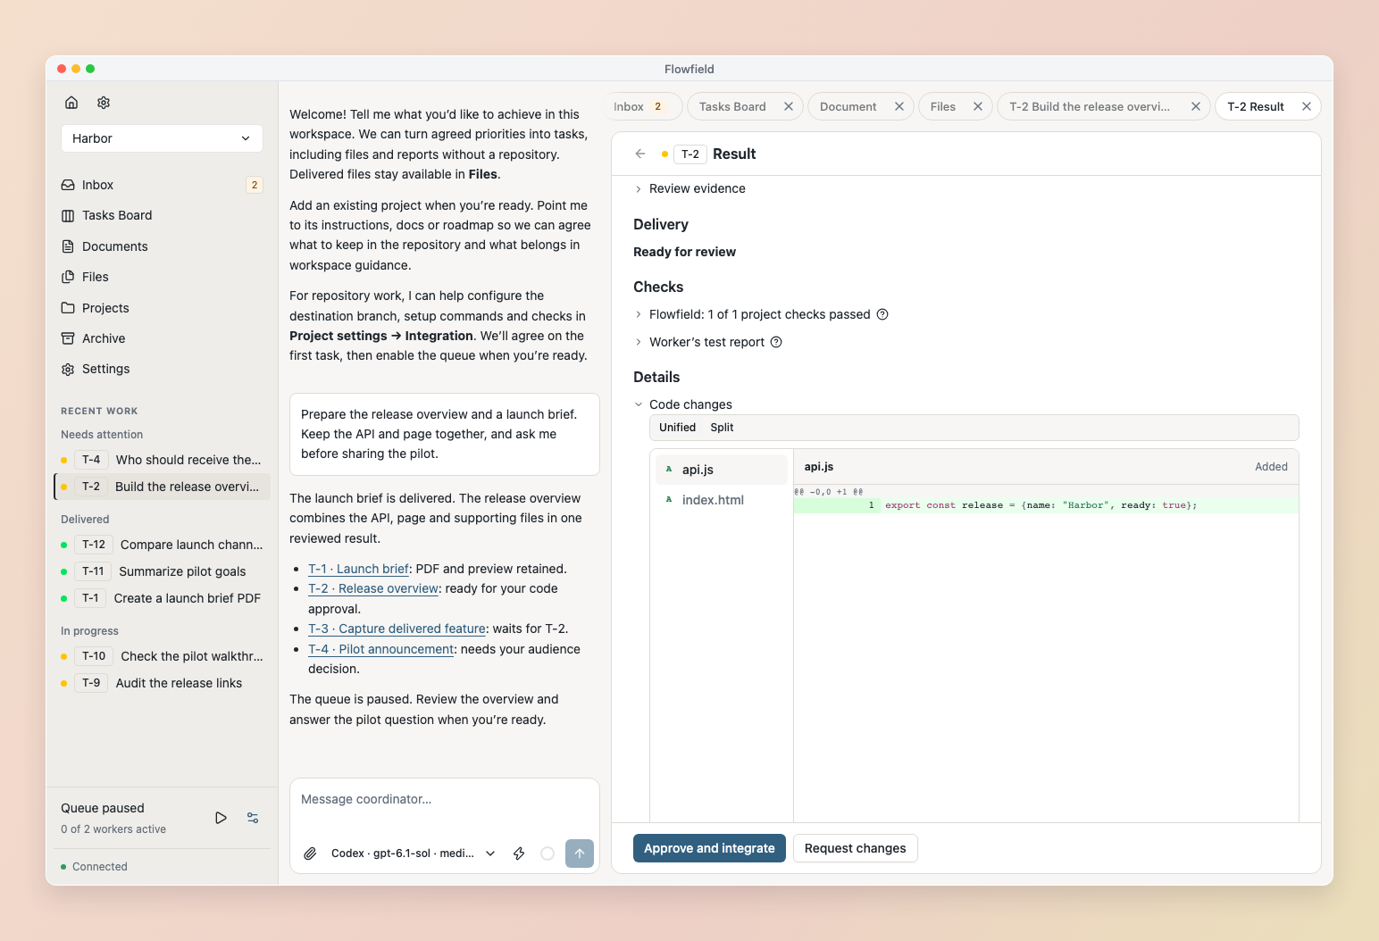
Task: Open queue settings sliders icon
Action: pyautogui.click(x=253, y=818)
